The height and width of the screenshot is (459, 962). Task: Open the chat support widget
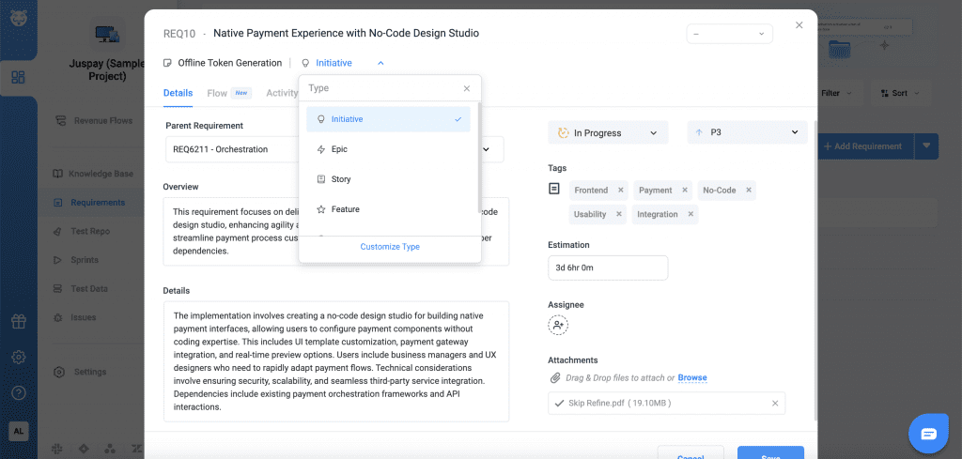click(x=928, y=433)
